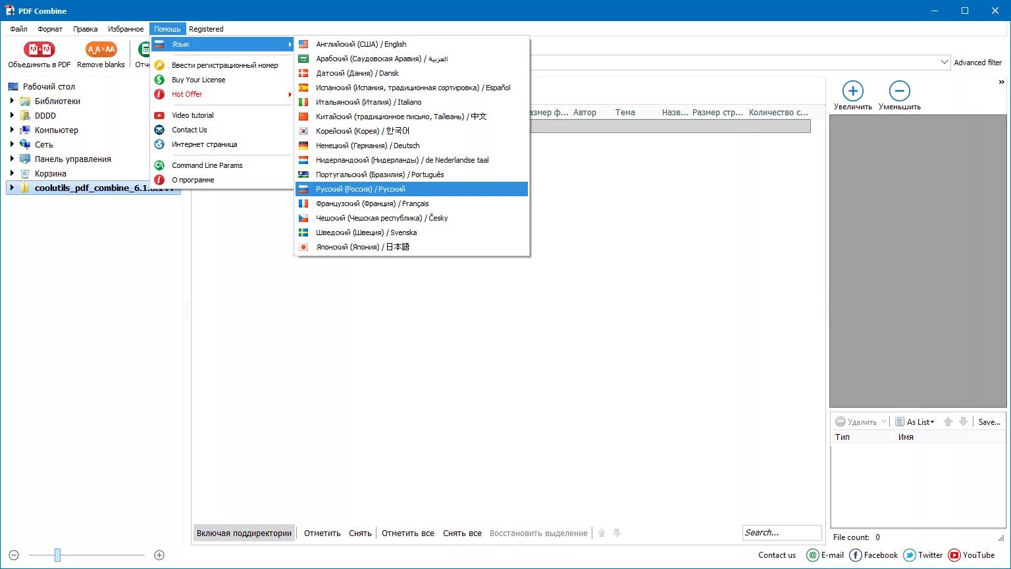Open the Facebook link
This screenshot has width=1011, height=569.
click(874, 555)
